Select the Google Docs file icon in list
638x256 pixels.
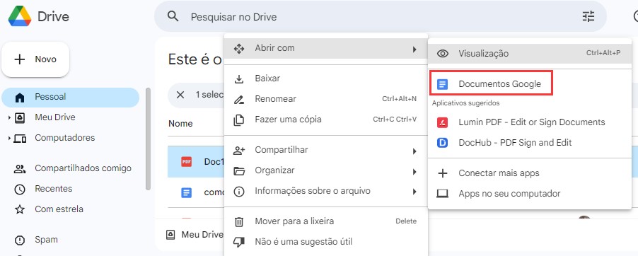point(186,192)
